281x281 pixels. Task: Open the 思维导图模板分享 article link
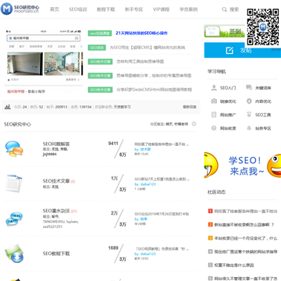(x=154, y=76)
